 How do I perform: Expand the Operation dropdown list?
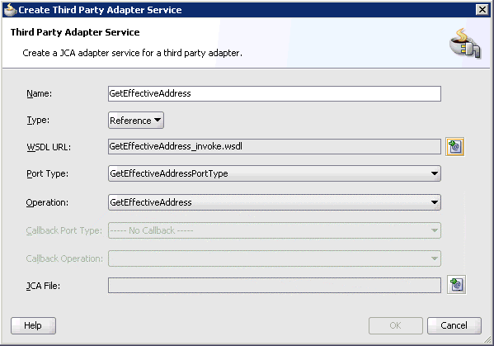(274, 202)
